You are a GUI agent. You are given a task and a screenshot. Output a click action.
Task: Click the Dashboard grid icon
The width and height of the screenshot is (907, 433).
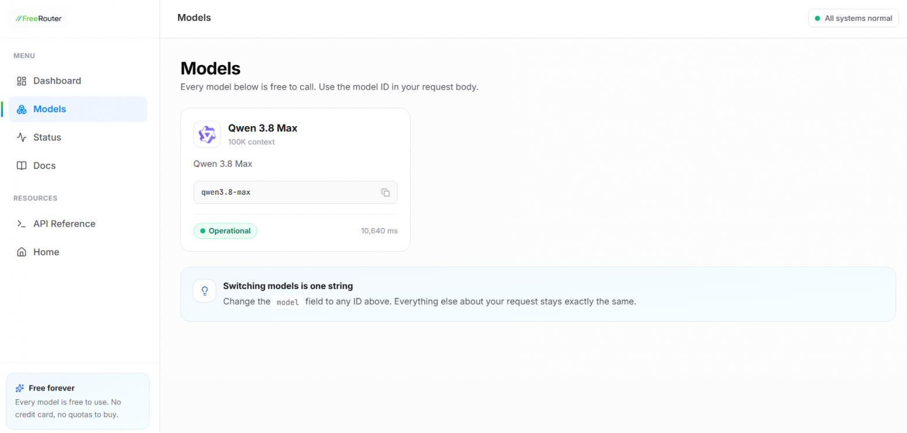coord(22,81)
